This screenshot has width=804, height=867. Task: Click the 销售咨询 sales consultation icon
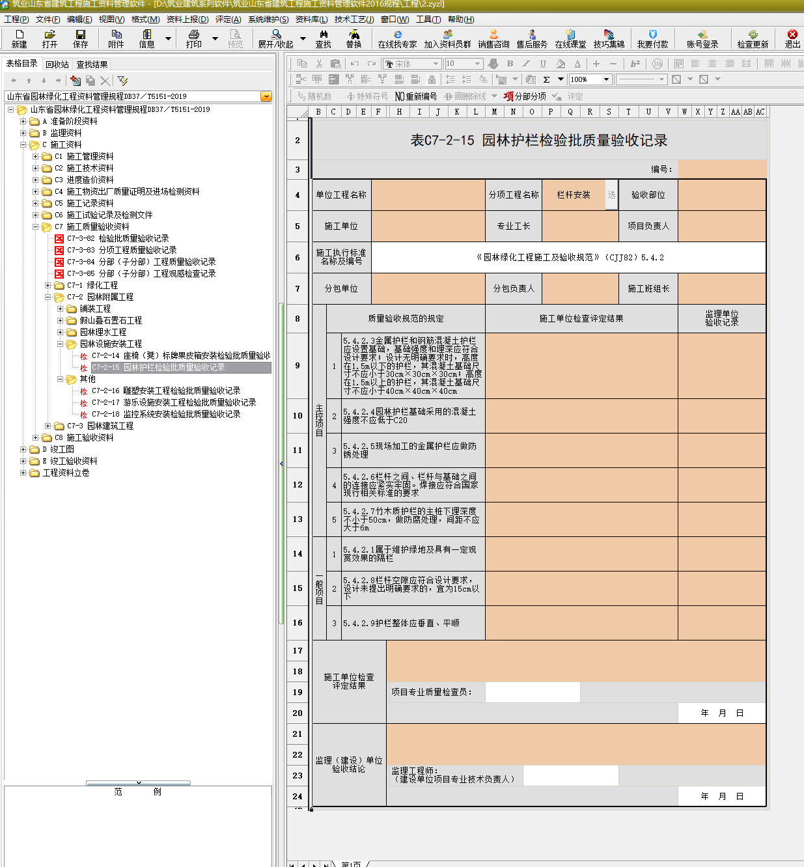[493, 34]
